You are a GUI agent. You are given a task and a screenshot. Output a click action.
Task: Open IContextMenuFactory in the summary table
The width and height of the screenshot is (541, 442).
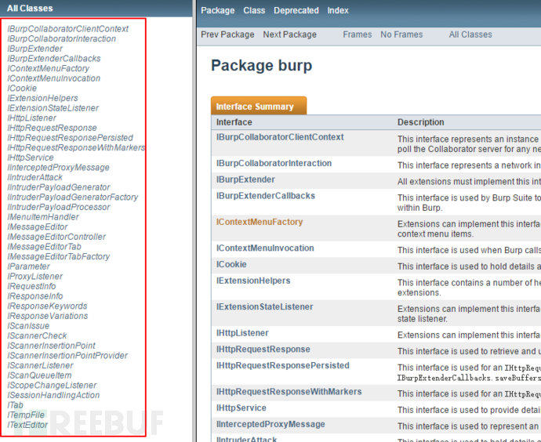(260, 222)
